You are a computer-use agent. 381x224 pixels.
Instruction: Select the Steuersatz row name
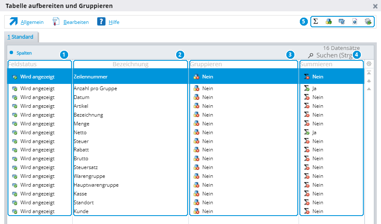[85, 167]
